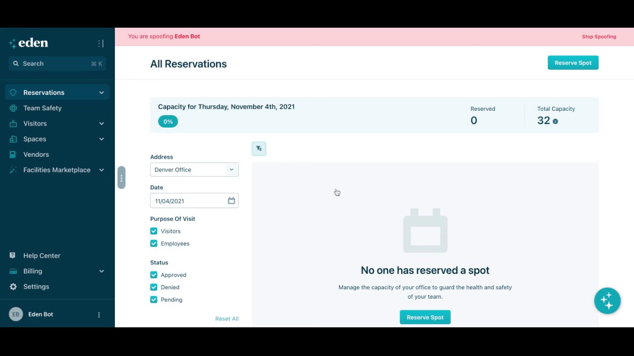Uncheck the Approved status checkbox
The height and width of the screenshot is (356, 634).
(x=154, y=274)
